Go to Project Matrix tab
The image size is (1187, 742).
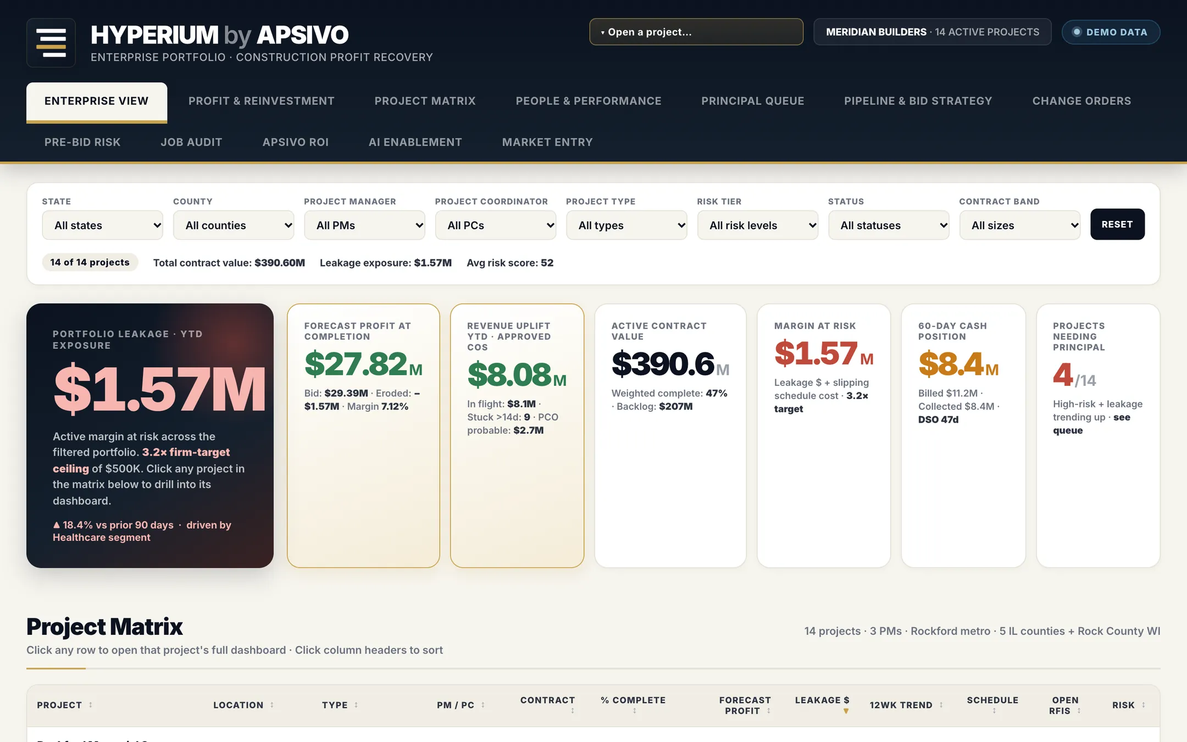click(x=425, y=101)
